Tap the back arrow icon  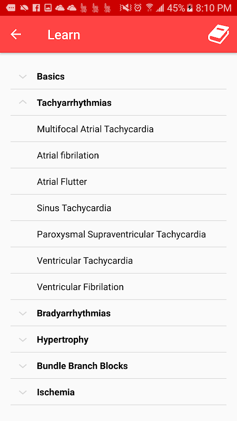click(x=16, y=34)
